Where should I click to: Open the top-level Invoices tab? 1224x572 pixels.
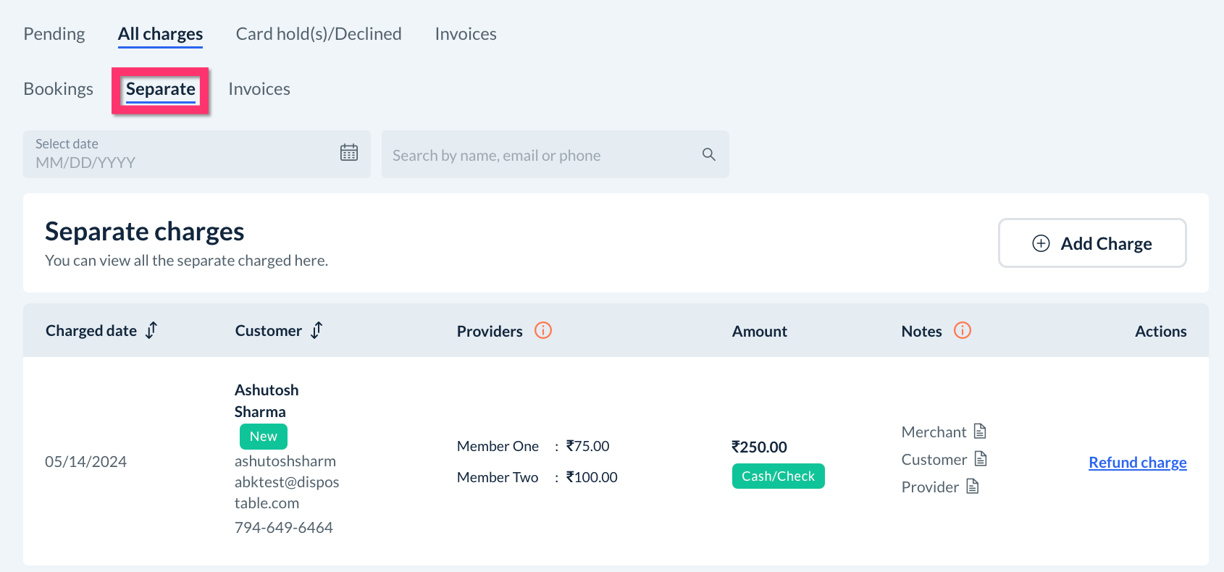466,34
